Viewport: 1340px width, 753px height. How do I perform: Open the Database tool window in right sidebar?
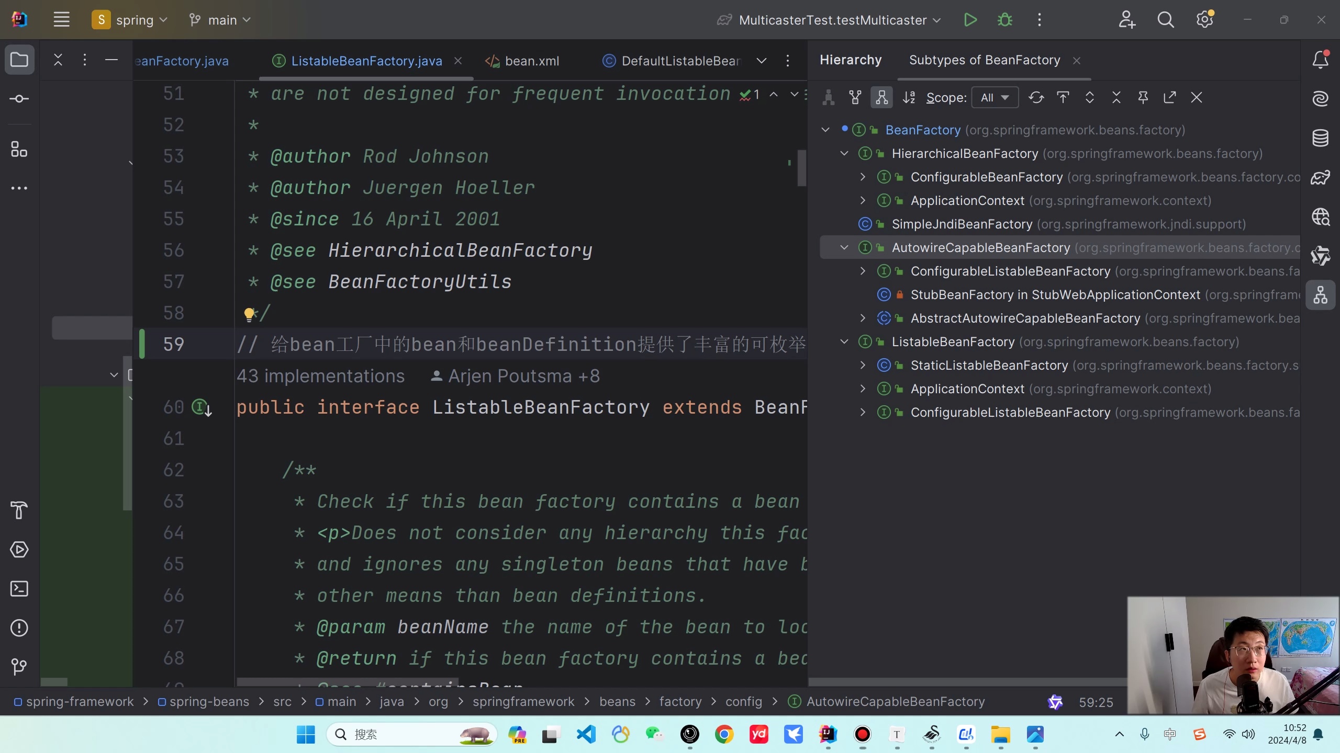coord(1320,138)
